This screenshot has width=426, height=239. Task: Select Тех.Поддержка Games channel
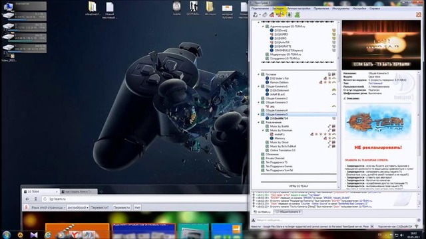click(279, 167)
